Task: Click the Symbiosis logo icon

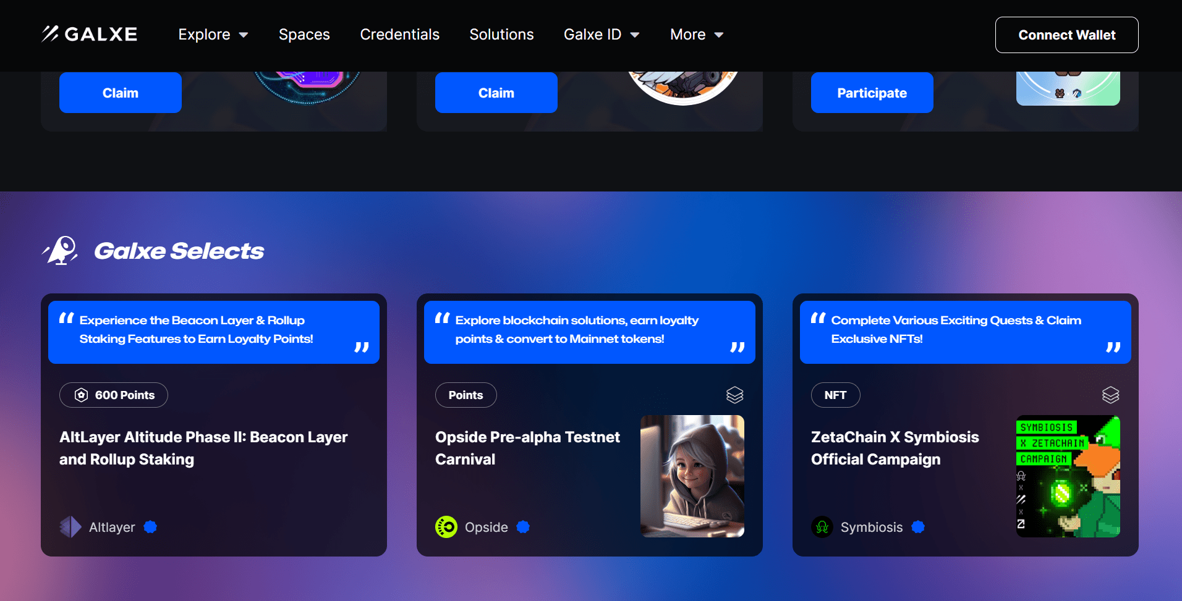Action: (822, 527)
